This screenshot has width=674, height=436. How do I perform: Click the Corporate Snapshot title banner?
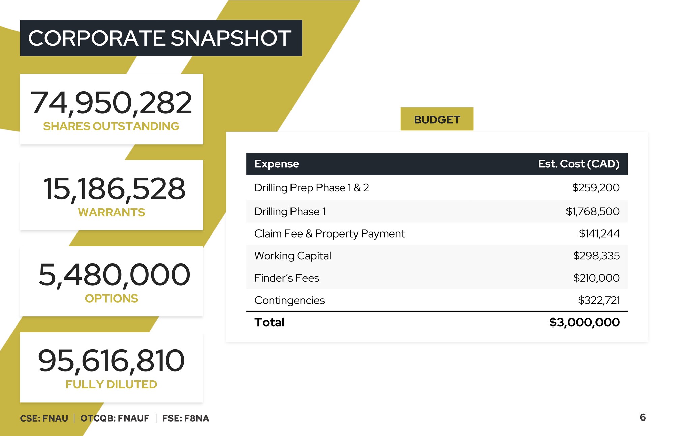(x=161, y=38)
